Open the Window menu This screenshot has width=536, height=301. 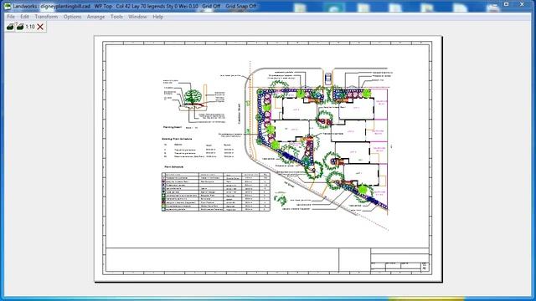tap(137, 17)
